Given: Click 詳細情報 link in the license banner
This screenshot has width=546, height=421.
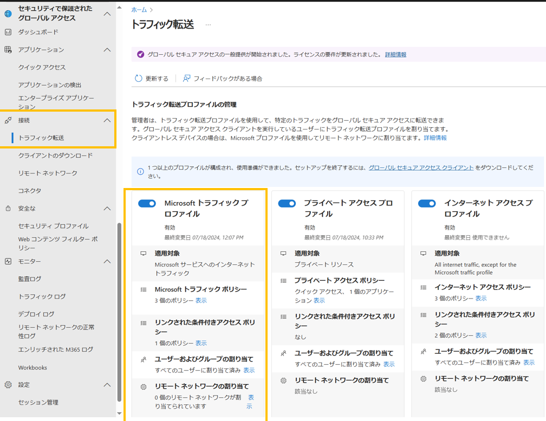Looking at the screenshot, I should tap(395, 55).
